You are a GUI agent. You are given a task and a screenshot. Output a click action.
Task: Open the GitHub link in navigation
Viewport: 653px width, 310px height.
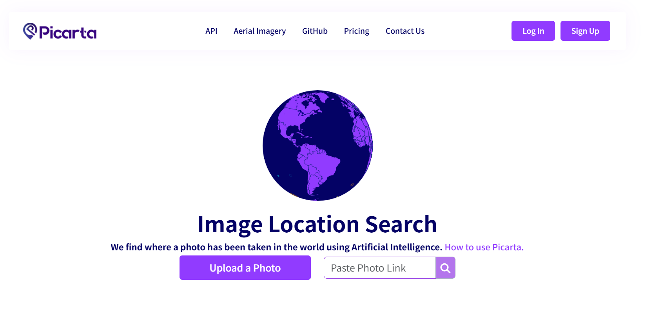(x=315, y=31)
